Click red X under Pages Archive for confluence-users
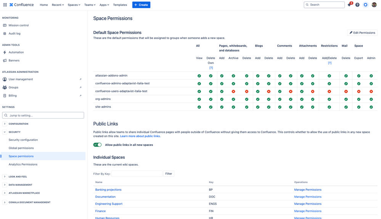 click(x=233, y=92)
